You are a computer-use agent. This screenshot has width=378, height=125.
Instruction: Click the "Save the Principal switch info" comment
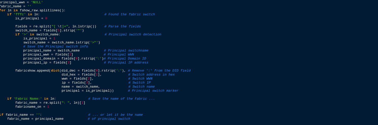click(55, 46)
